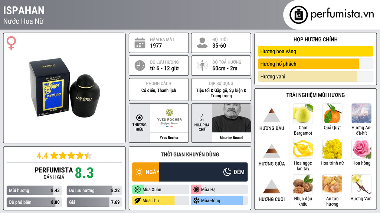Click the occasion text Tiệc tối & Gặp gỡ

click(212, 90)
